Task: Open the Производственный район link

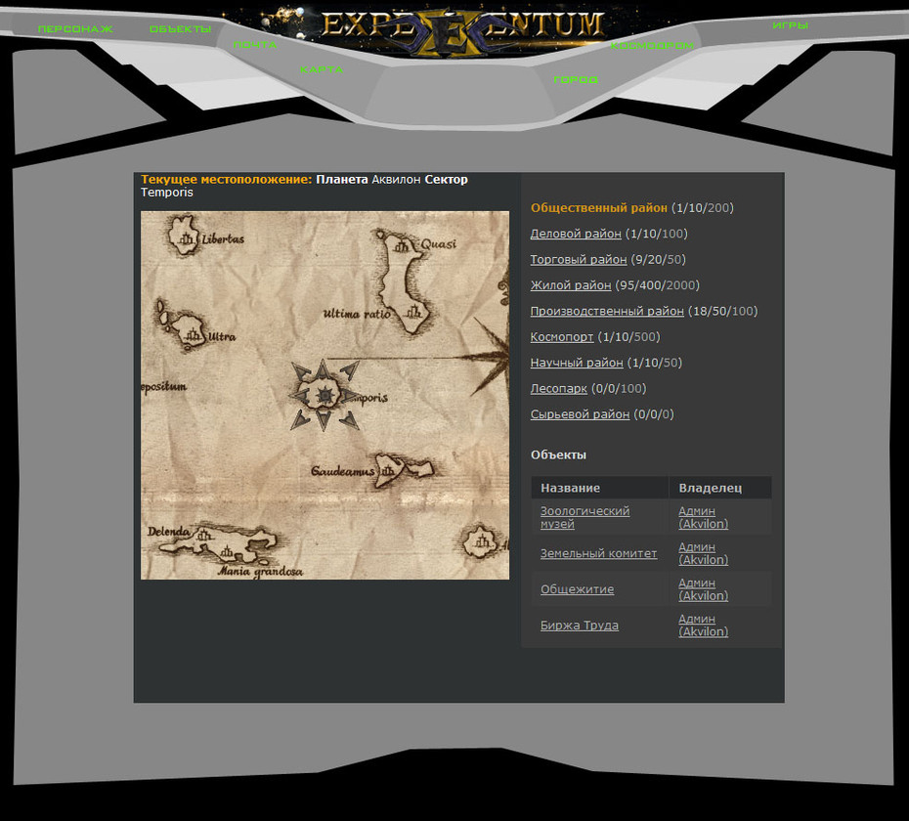Action: (x=607, y=311)
